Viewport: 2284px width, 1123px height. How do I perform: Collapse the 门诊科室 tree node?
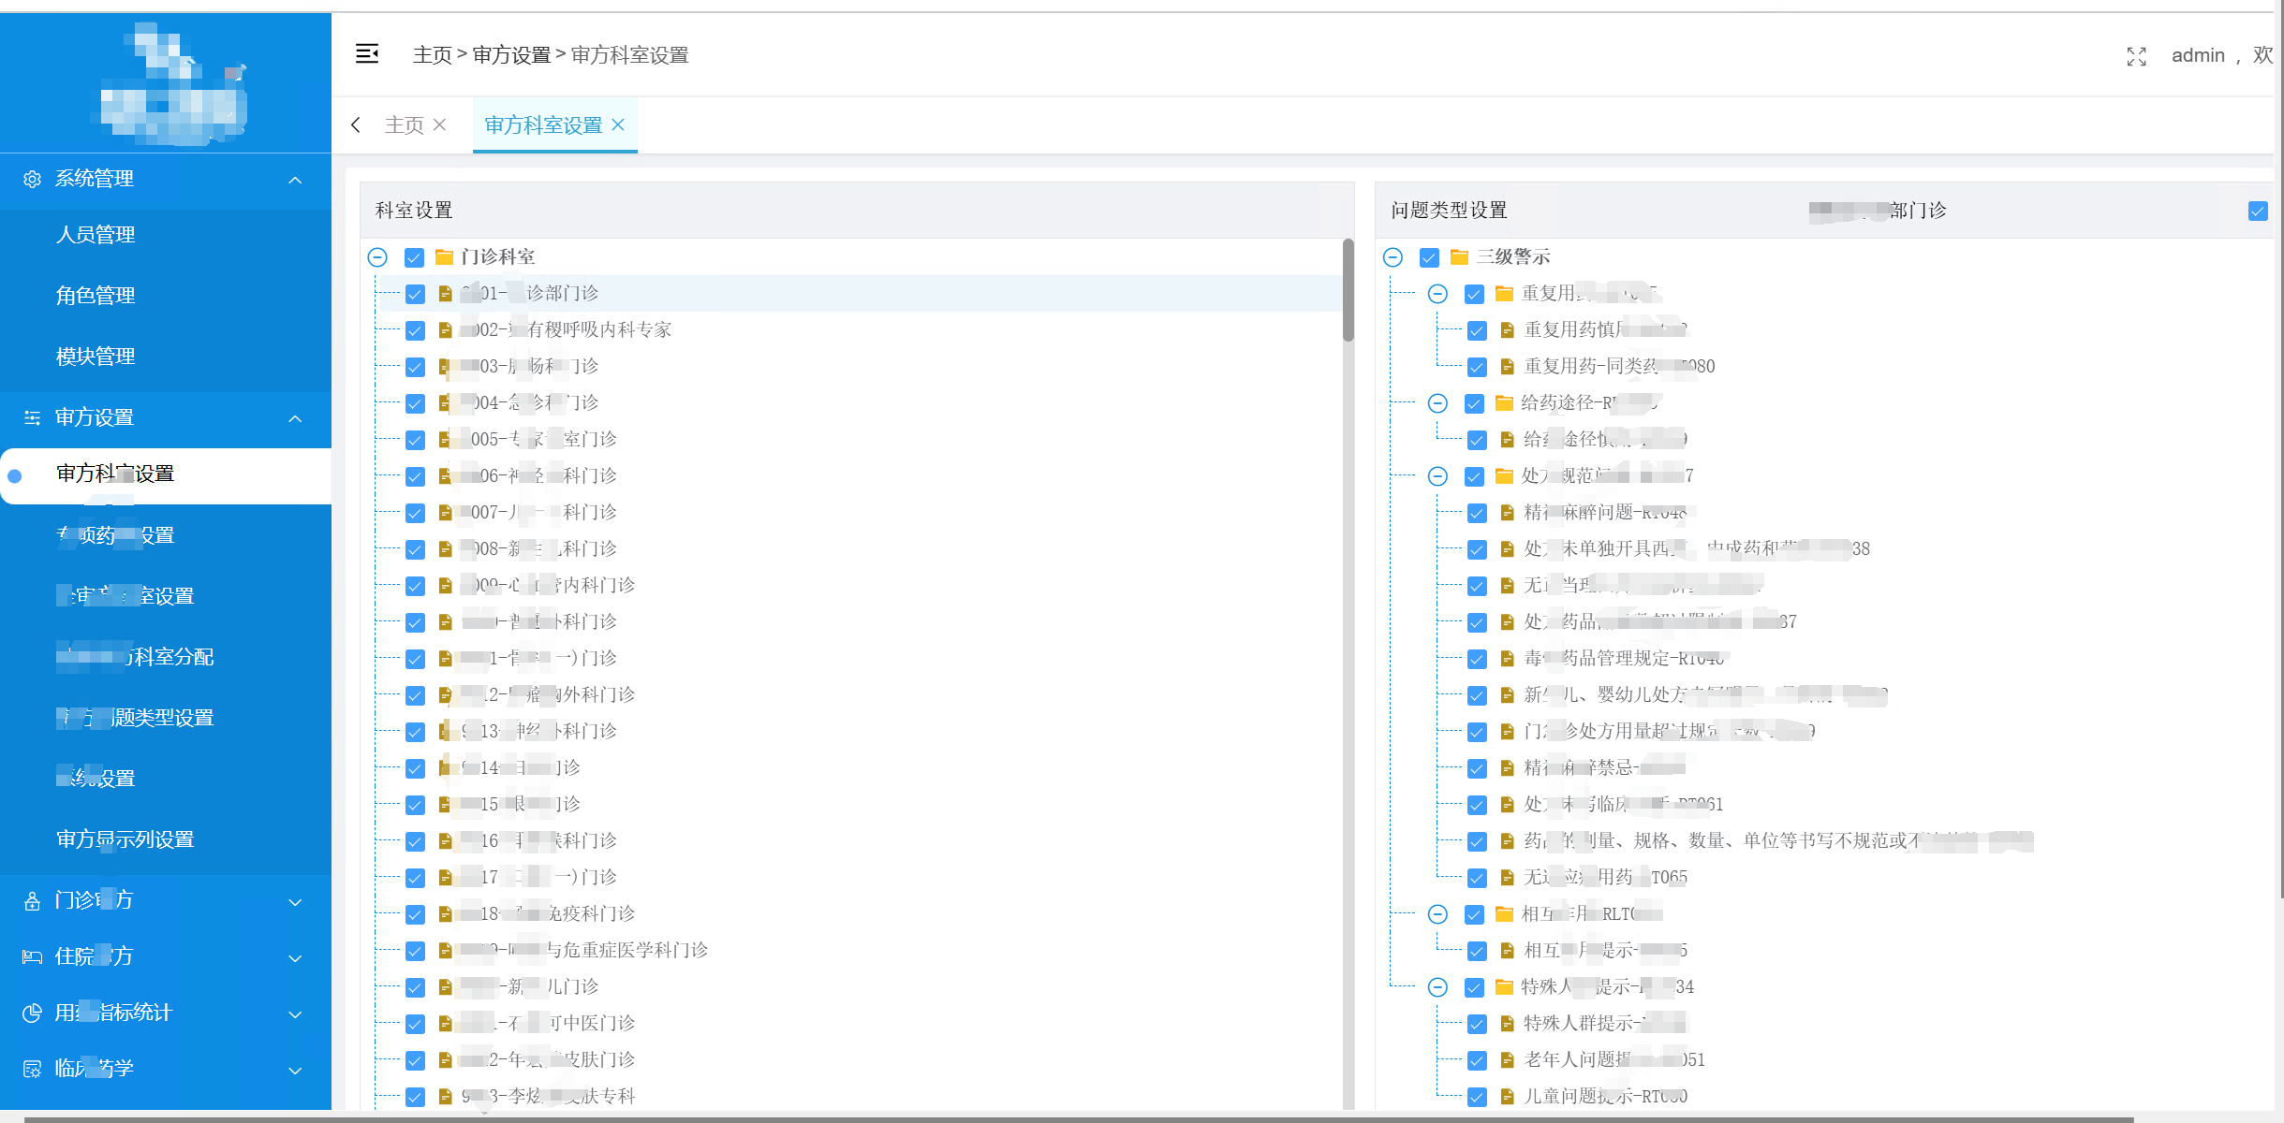coord(377,257)
